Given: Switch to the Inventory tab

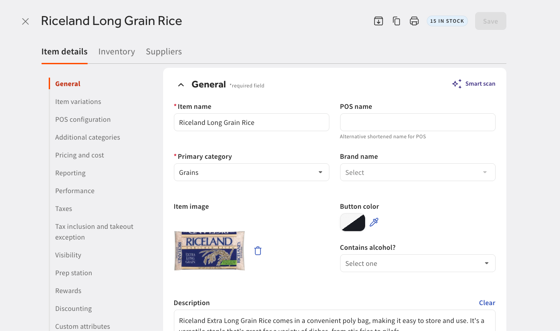Looking at the screenshot, I should (x=117, y=52).
